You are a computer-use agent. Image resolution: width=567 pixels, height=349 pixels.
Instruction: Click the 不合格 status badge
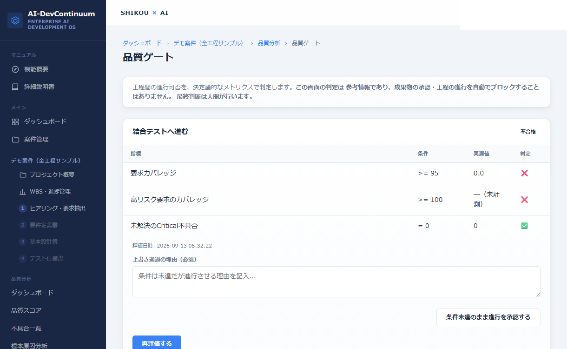528,132
